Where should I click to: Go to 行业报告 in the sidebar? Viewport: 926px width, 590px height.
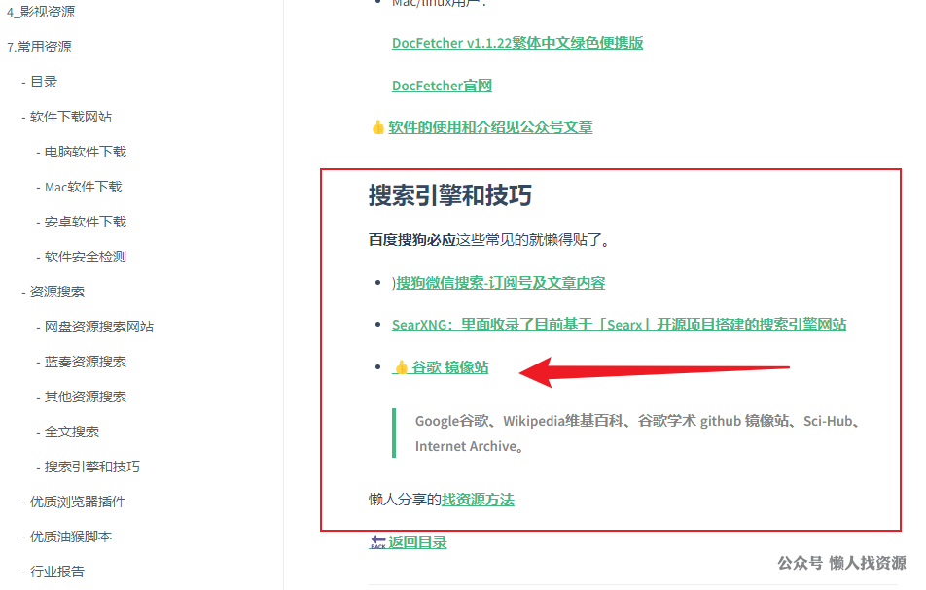pyautogui.click(x=56, y=572)
